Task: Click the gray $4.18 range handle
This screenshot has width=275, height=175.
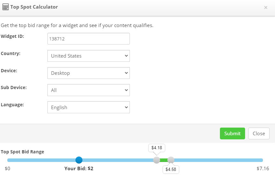Action: pos(157,160)
